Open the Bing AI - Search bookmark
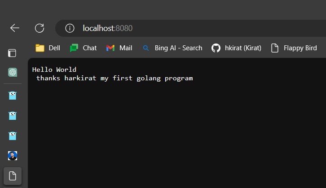Image resolution: width=326 pixels, height=188 pixels. coord(172,48)
